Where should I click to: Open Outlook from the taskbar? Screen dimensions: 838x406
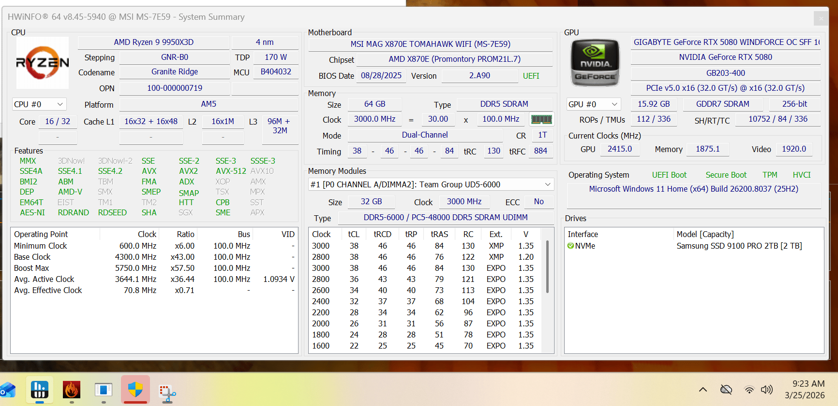tap(7, 390)
